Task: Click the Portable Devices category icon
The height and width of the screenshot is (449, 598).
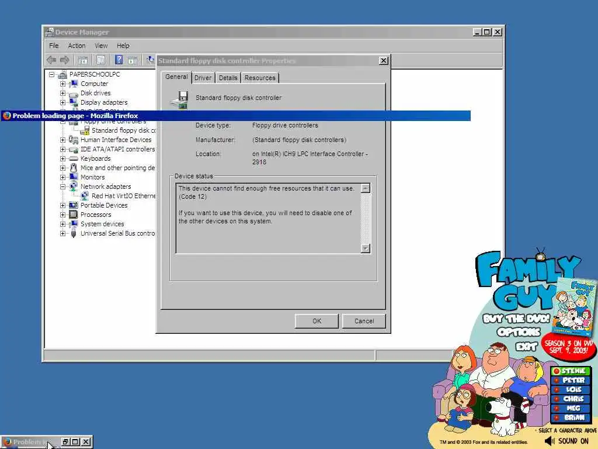Action: tap(74, 205)
